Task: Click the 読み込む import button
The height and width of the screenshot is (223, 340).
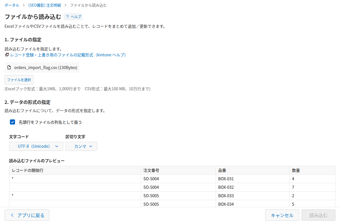Action: coord(318,215)
